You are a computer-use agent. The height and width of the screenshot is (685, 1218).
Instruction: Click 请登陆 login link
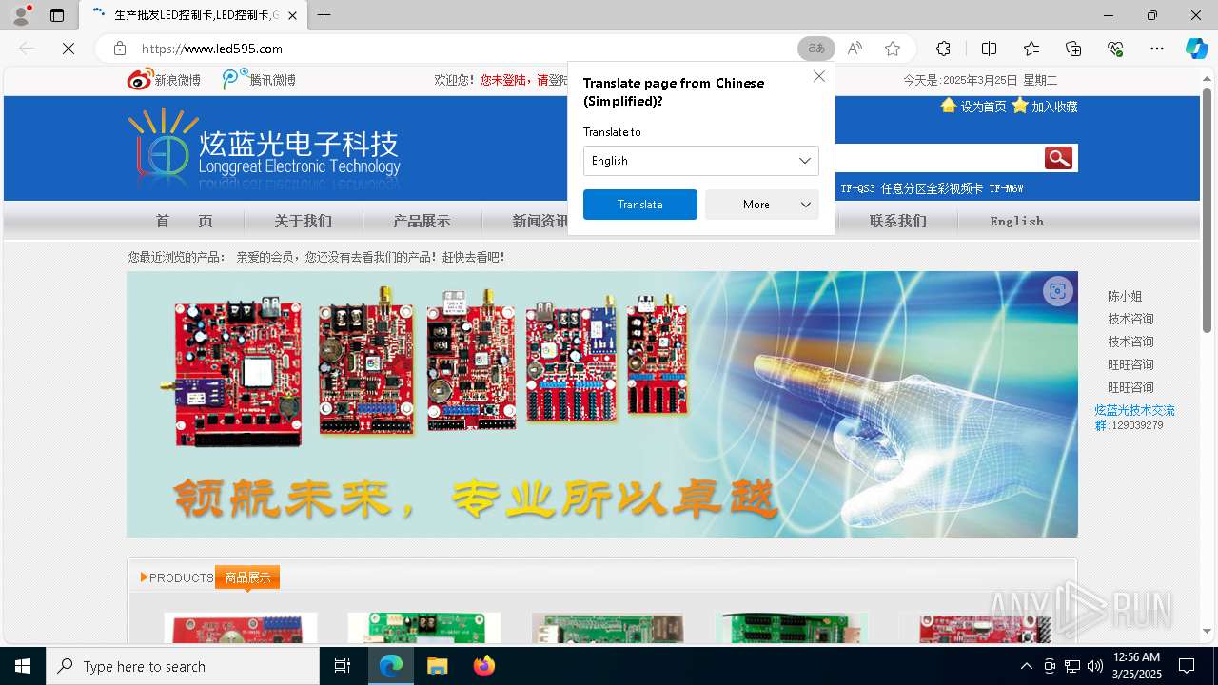(x=553, y=80)
